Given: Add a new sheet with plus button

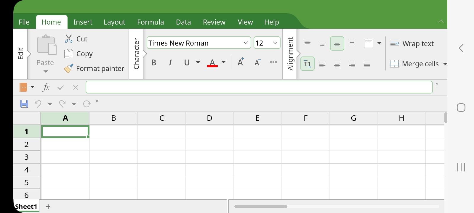Looking at the screenshot, I should (x=48, y=206).
